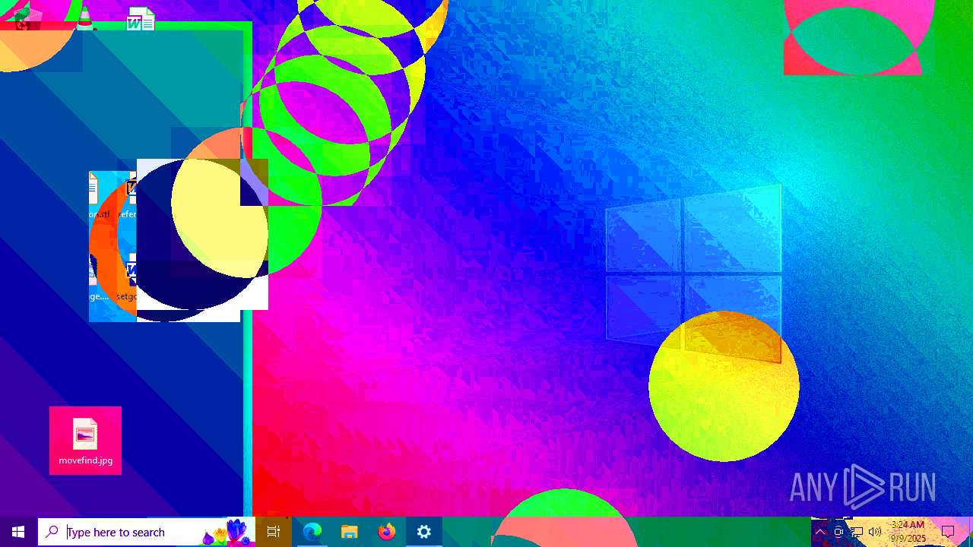Open the network status tray icon
This screenshot has height=547, width=973.
coord(857,532)
